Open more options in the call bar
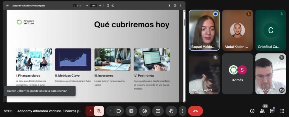 [x=183, y=111]
